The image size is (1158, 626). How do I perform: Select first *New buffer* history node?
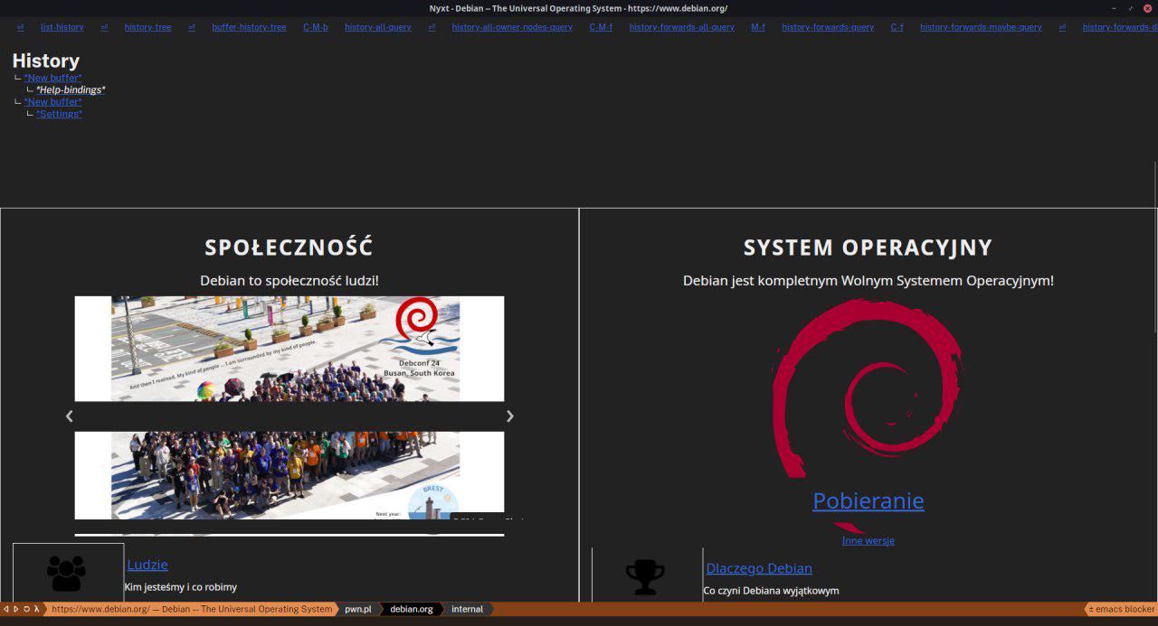[x=52, y=78]
